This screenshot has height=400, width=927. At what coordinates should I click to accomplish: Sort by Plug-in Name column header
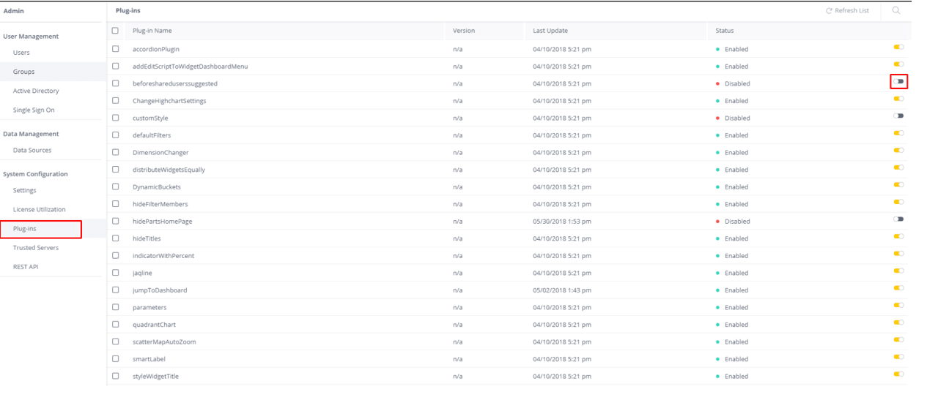click(x=152, y=31)
